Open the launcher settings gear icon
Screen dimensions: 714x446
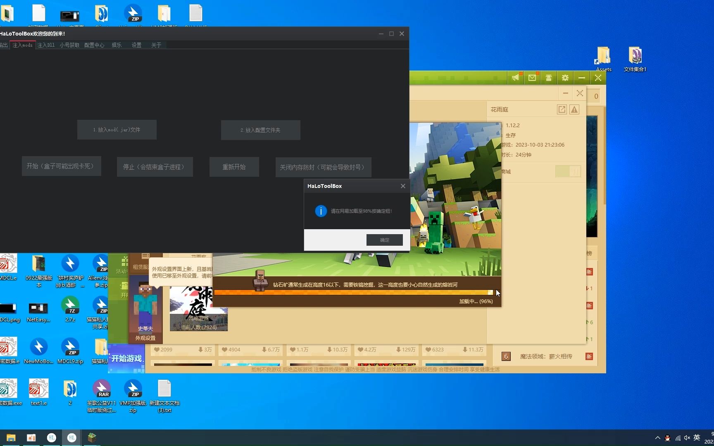(565, 78)
